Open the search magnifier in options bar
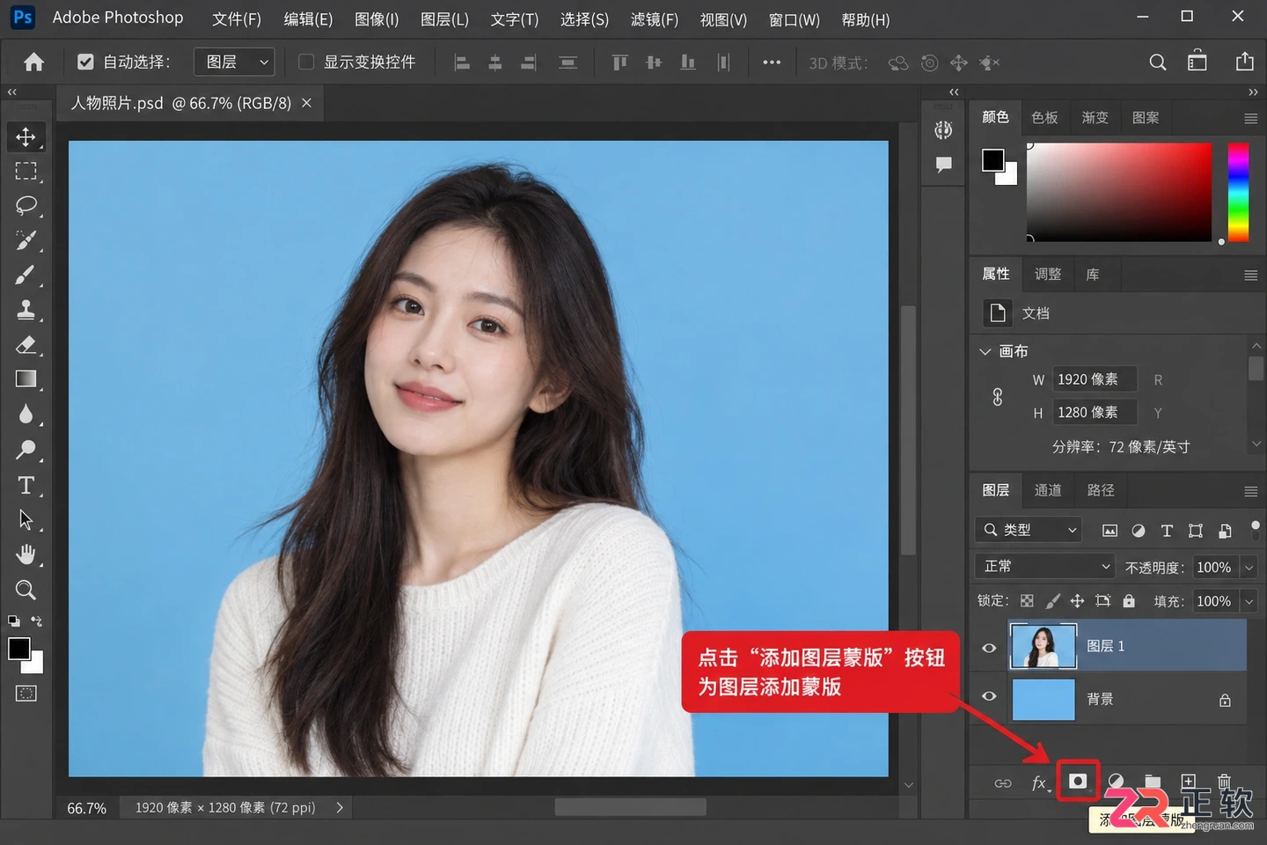The height and width of the screenshot is (845, 1267). [1158, 62]
